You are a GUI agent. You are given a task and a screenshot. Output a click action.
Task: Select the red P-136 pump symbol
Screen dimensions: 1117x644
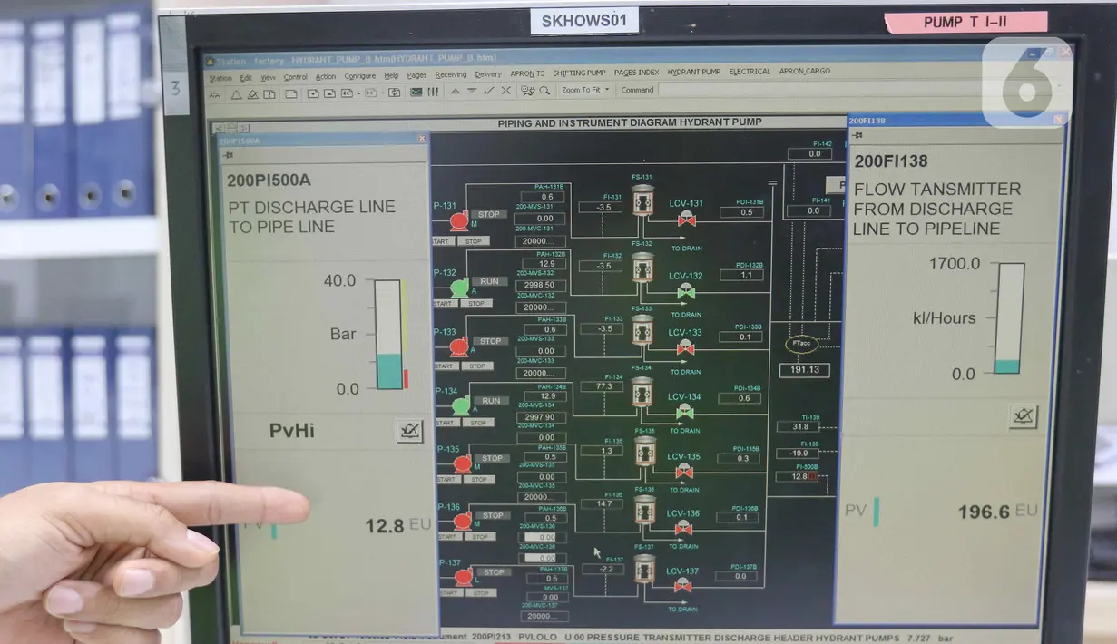click(463, 521)
